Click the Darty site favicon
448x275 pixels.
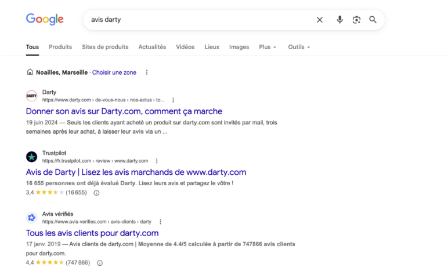pyautogui.click(x=31, y=96)
